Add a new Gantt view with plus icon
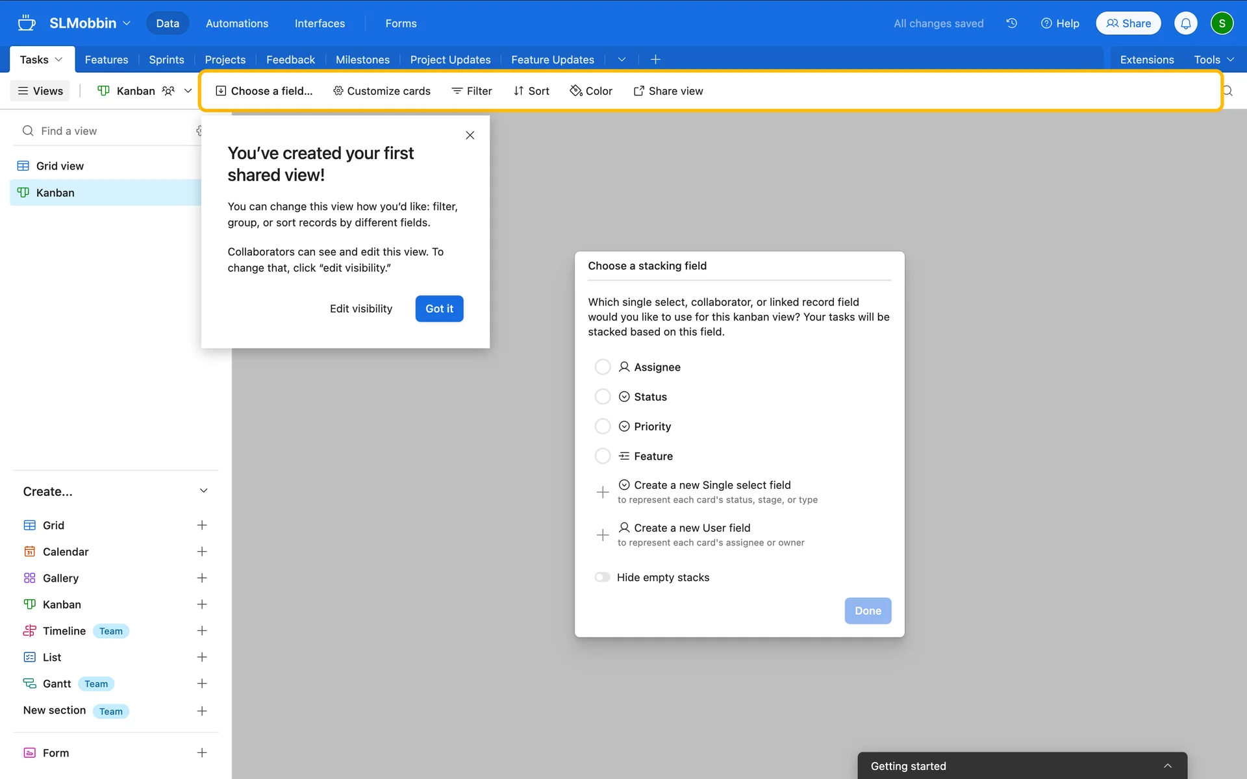This screenshot has height=779, width=1247. pyautogui.click(x=202, y=684)
